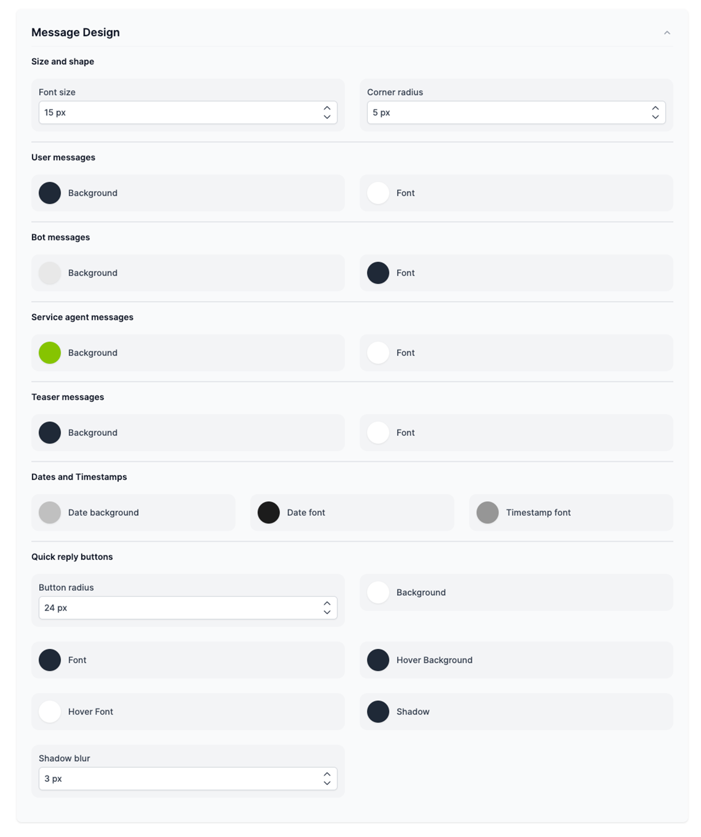Open User messages Background color swatch
The width and height of the screenshot is (701, 837).
[50, 193]
